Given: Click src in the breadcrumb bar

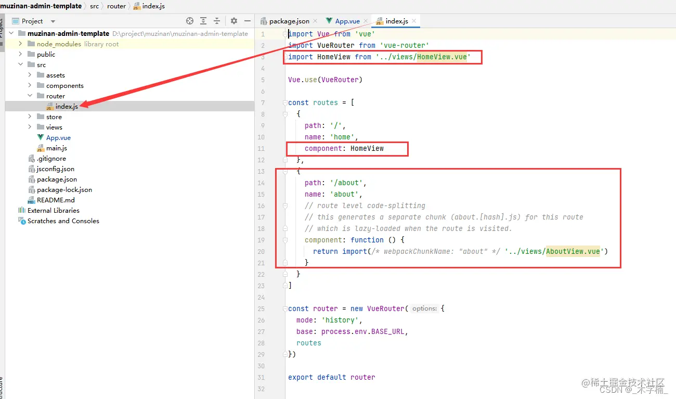Looking at the screenshot, I should point(94,6).
